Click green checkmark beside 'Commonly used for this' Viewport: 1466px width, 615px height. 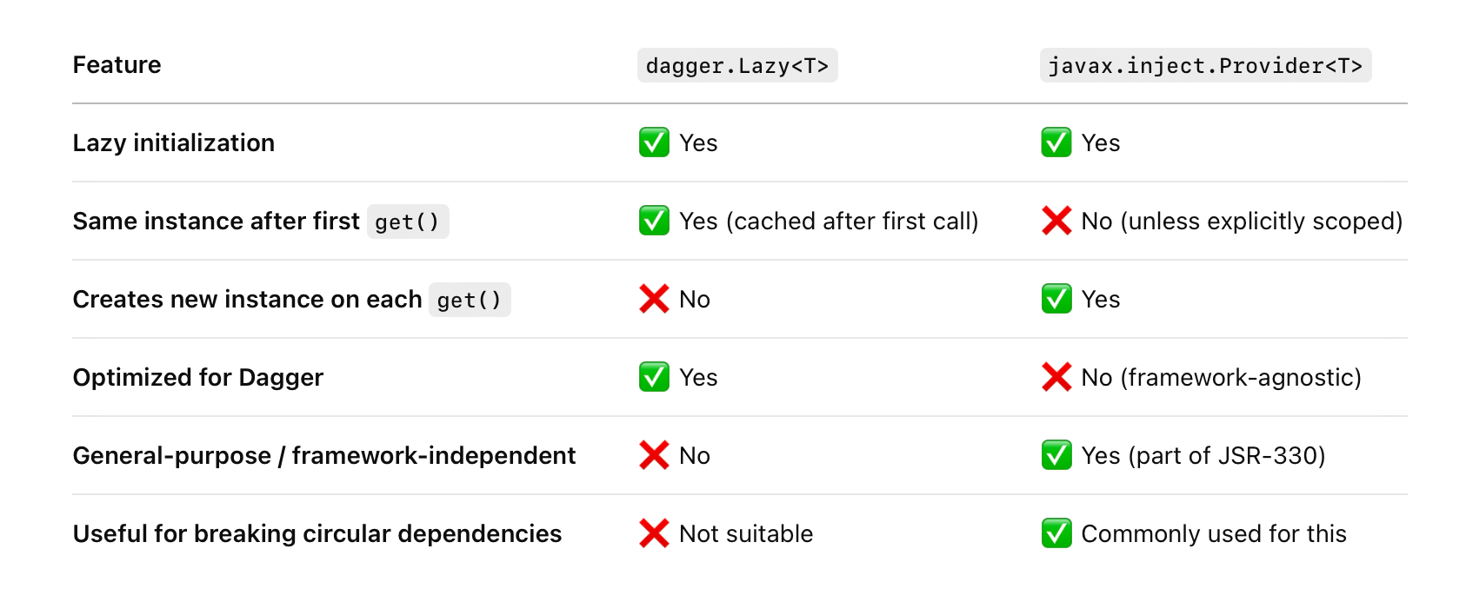1056,533
